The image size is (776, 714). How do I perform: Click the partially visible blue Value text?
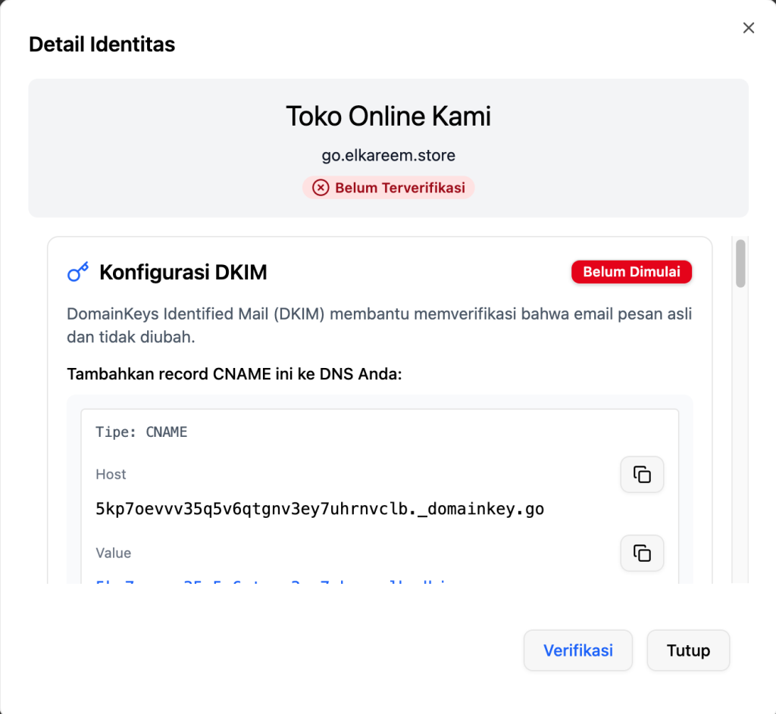pos(273,581)
